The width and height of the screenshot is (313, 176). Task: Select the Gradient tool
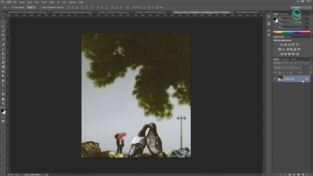(x=3, y=67)
